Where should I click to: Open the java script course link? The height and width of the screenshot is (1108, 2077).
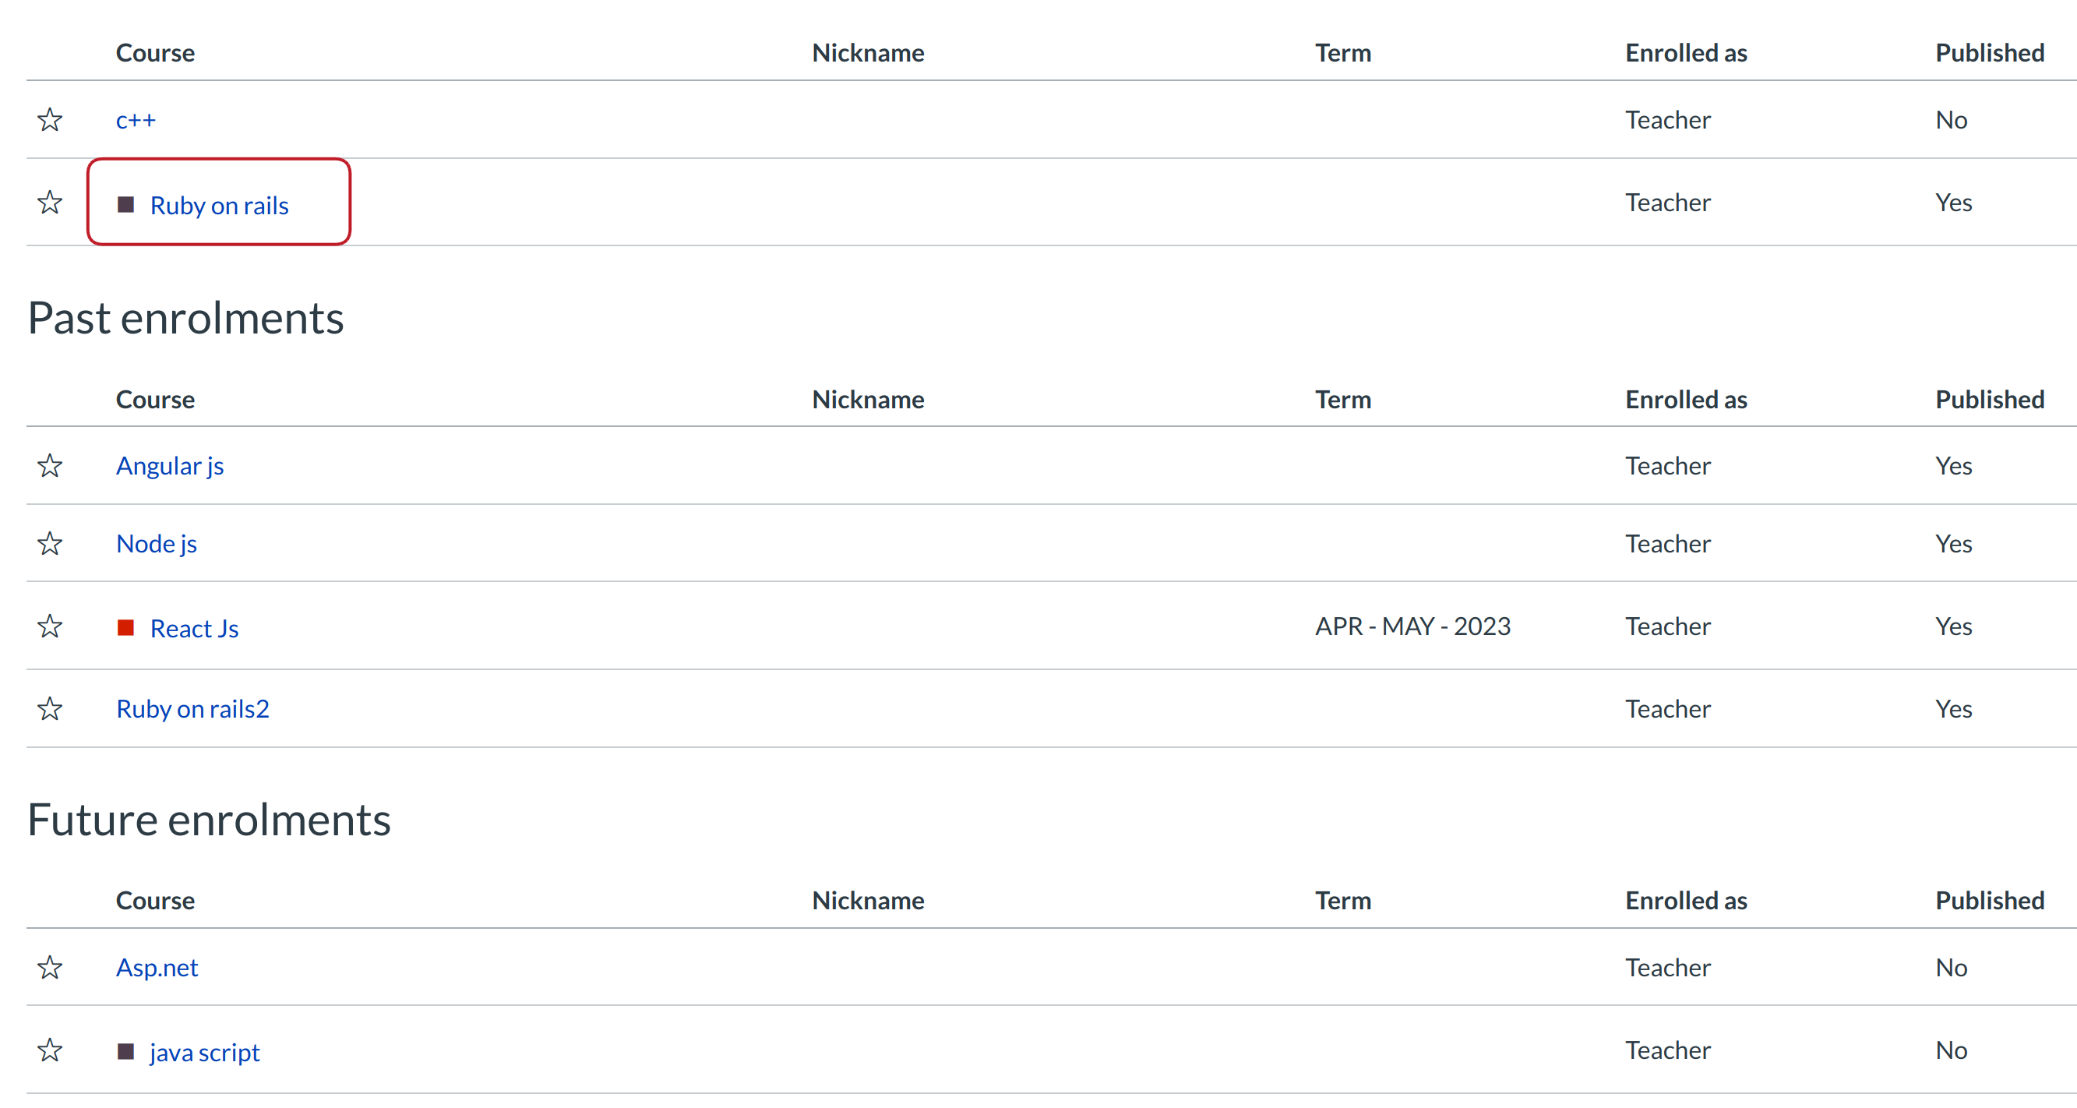pyautogui.click(x=205, y=1053)
